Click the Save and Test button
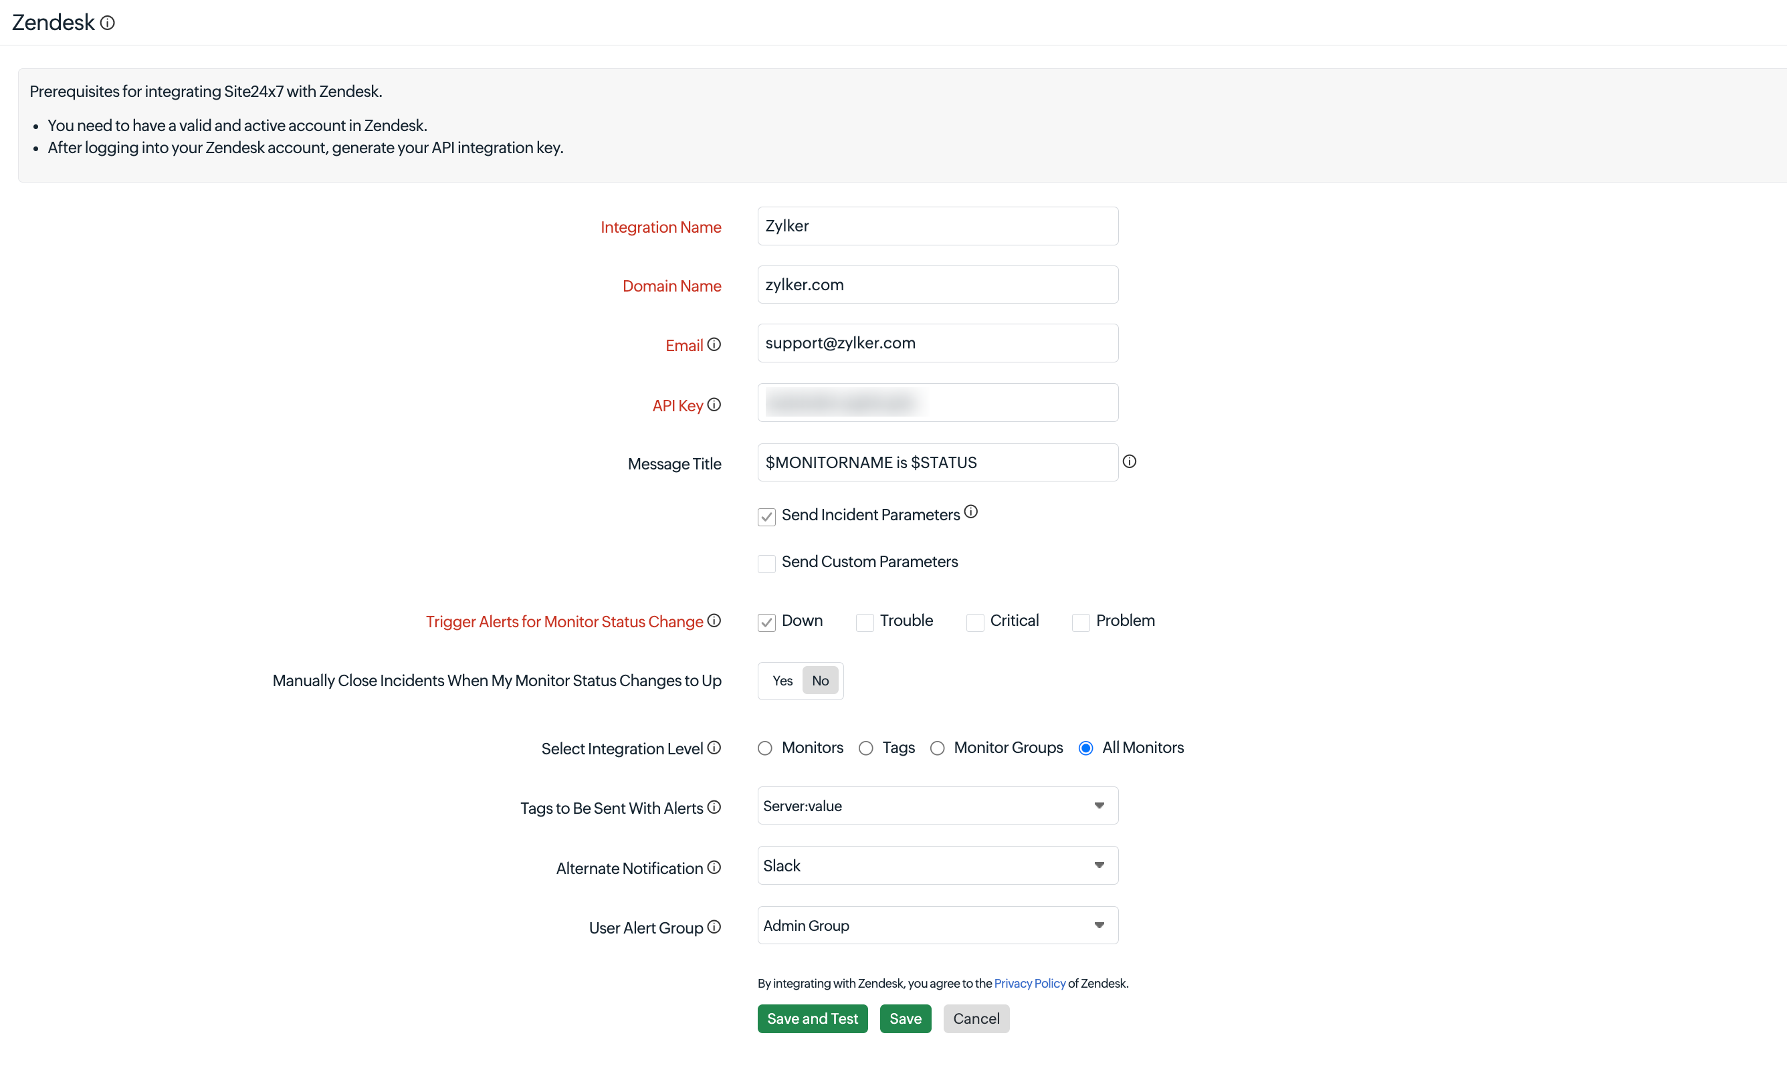Viewport: 1787px width, 1086px height. (813, 1018)
